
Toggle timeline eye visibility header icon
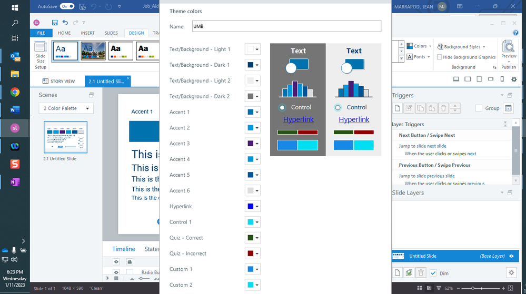click(116, 262)
